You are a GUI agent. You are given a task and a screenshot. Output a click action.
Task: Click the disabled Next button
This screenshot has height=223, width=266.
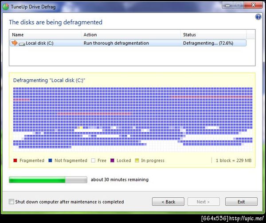[x=203, y=202]
